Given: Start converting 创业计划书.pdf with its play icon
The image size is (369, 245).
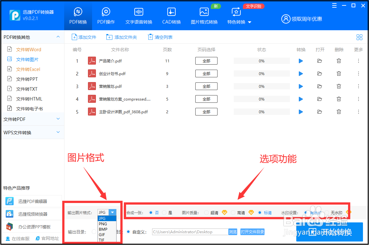Looking at the screenshot, I should [301, 74].
